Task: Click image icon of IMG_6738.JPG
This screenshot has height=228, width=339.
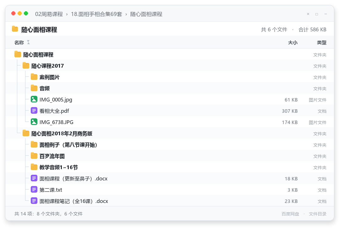Action: point(34,122)
